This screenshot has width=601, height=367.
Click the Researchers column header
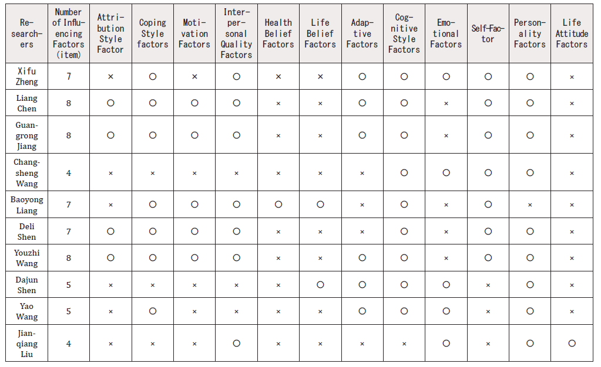point(26,33)
